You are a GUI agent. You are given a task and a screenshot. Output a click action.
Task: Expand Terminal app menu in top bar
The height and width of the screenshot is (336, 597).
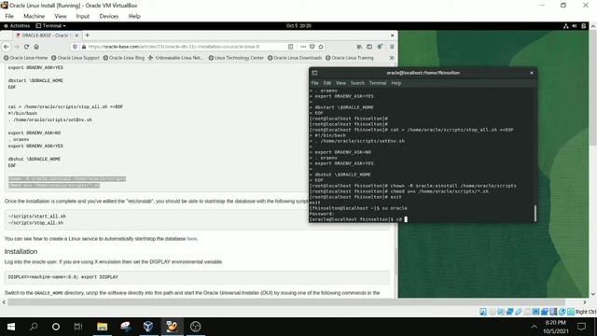click(x=50, y=26)
